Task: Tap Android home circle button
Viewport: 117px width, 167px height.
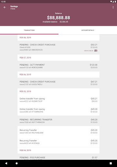Action: coord(17,163)
